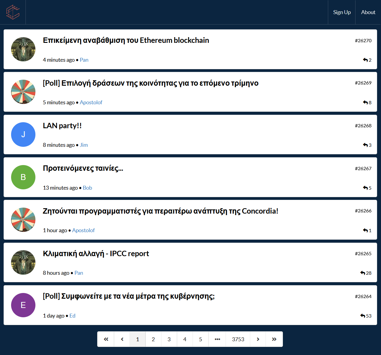Open the Sign Up menu item
This screenshot has width=381, height=355.
(x=342, y=12)
